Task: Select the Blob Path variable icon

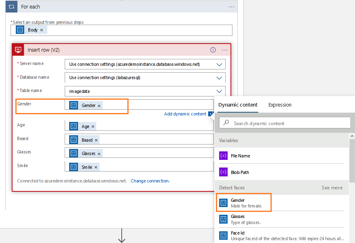Action: click(223, 172)
